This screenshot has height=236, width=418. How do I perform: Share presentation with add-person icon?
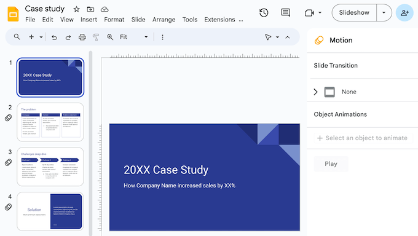(404, 12)
